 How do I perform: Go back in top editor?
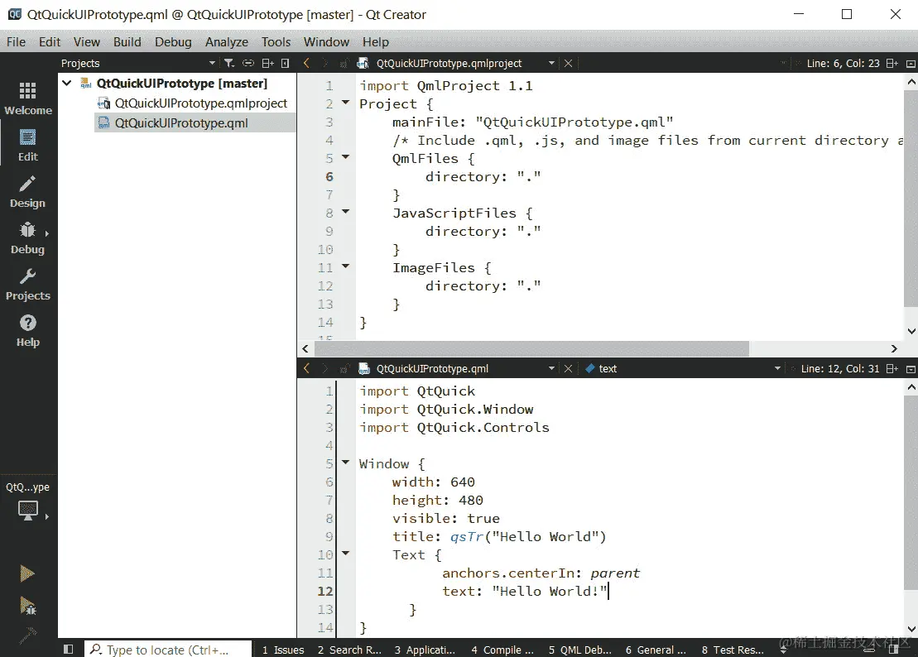[306, 63]
